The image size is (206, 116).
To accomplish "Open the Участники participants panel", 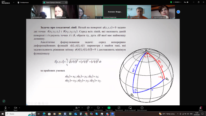I will pos(77,109).
